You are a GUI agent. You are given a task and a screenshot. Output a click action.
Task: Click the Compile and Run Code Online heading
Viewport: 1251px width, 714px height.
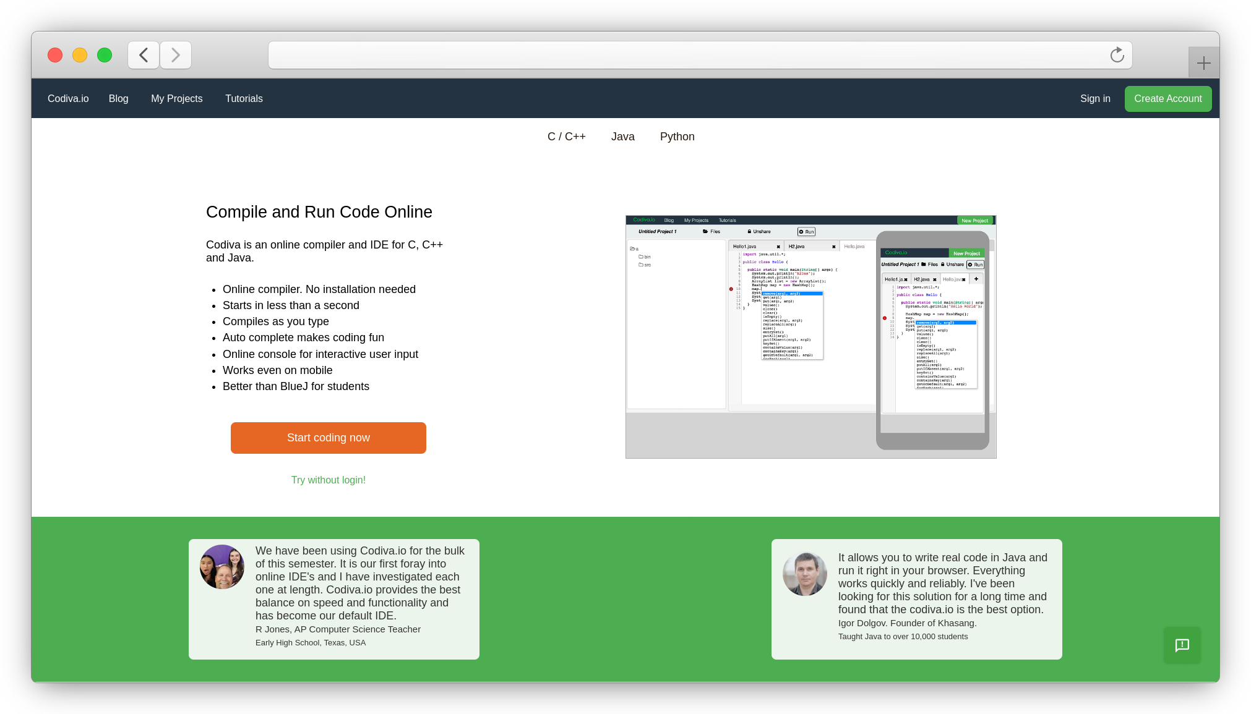tap(319, 212)
